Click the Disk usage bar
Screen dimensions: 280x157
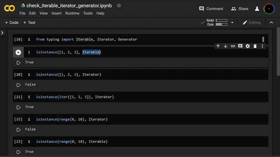click(222, 24)
